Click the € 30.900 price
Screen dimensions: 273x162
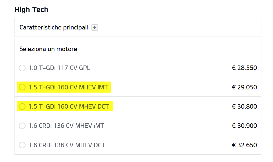244,126
